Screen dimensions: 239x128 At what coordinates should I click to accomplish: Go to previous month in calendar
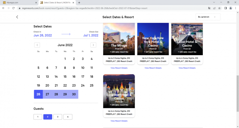[37, 45]
